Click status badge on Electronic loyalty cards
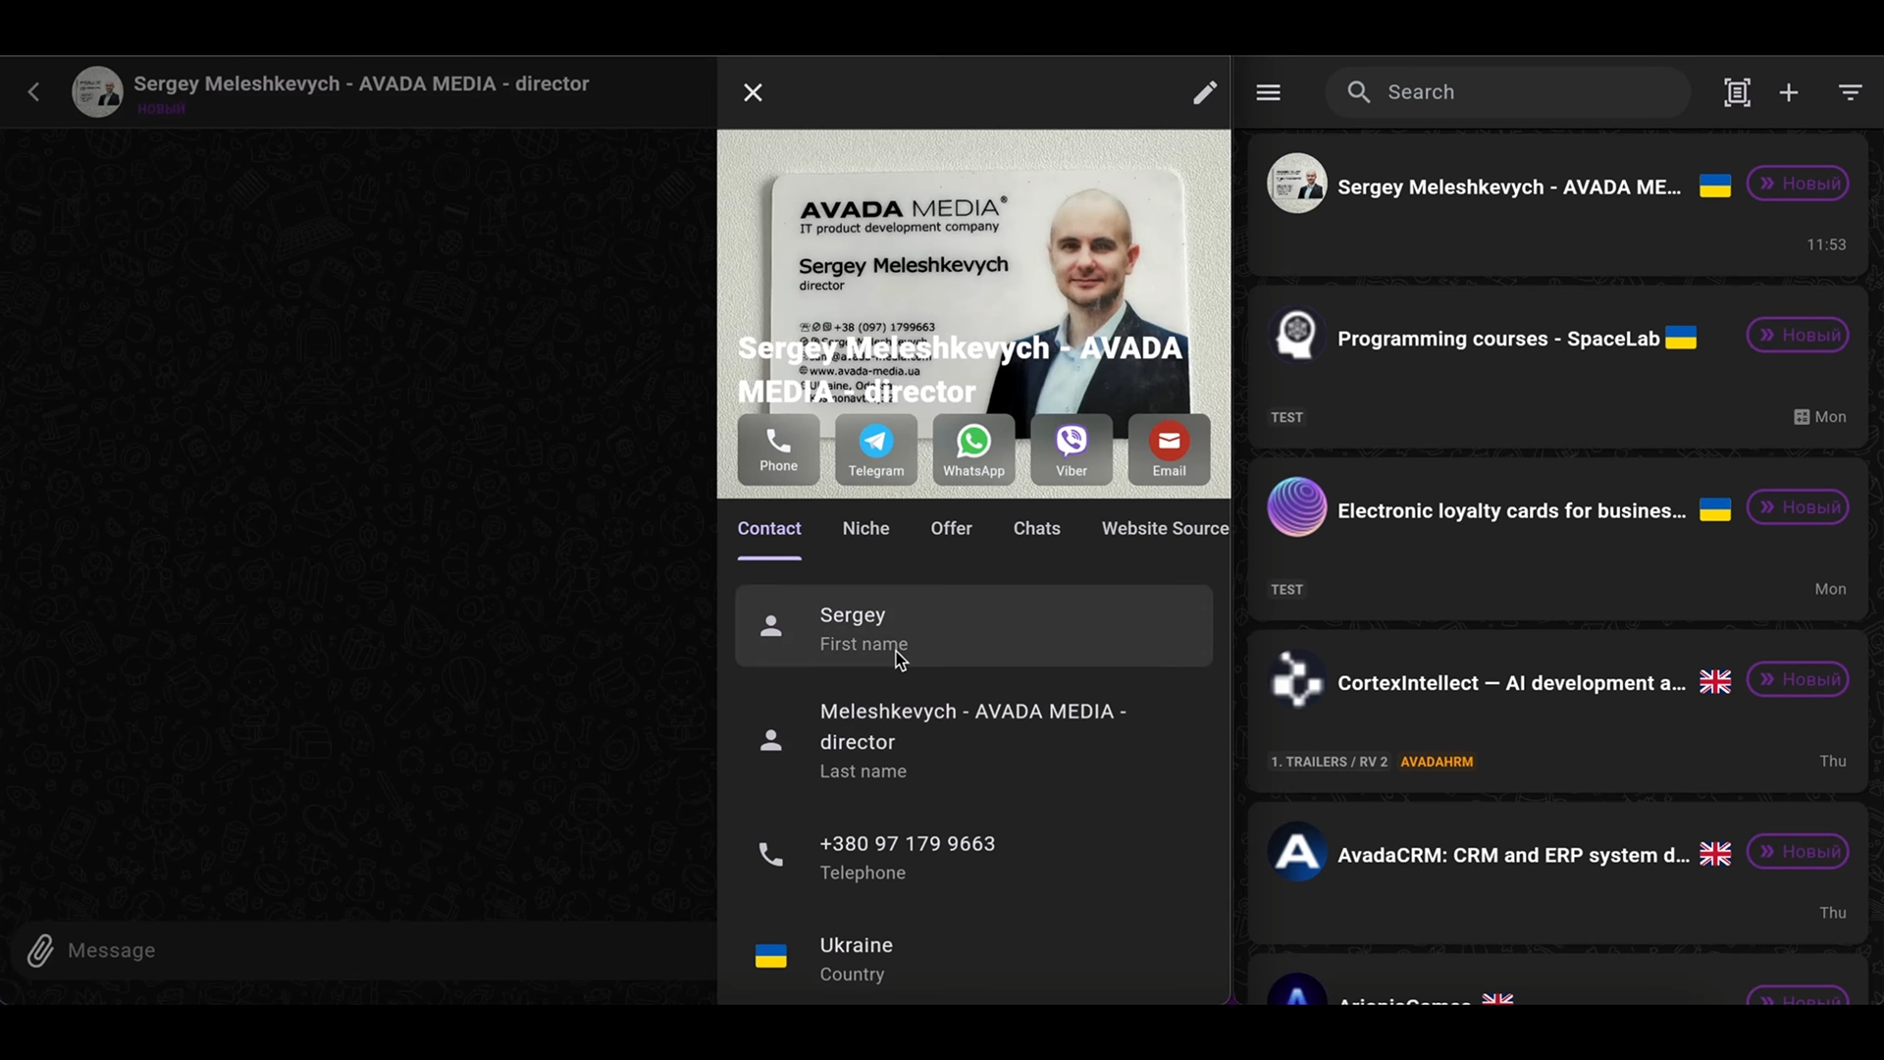The width and height of the screenshot is (1884, 1060). click(1798, 507)
